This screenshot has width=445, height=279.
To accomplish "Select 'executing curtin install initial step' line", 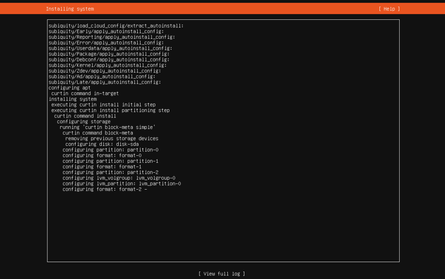I will click(103, 105).
